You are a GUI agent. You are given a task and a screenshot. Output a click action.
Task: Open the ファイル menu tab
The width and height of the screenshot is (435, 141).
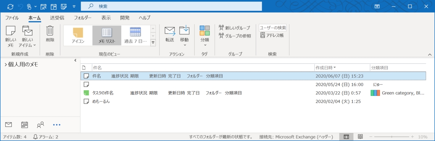point(12,17)
